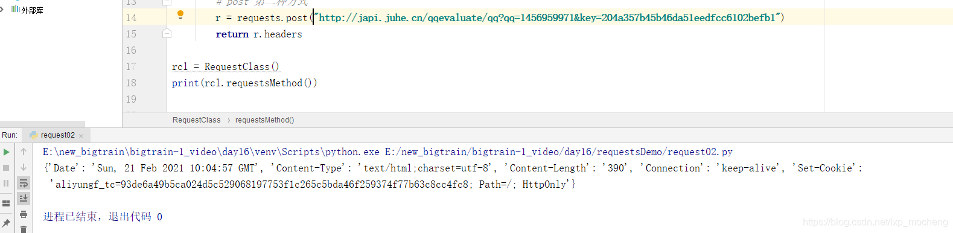Click 'rcl = RequestClass()' code line
The height and width of the screenshot is (233, 953).
click(226, 67)
